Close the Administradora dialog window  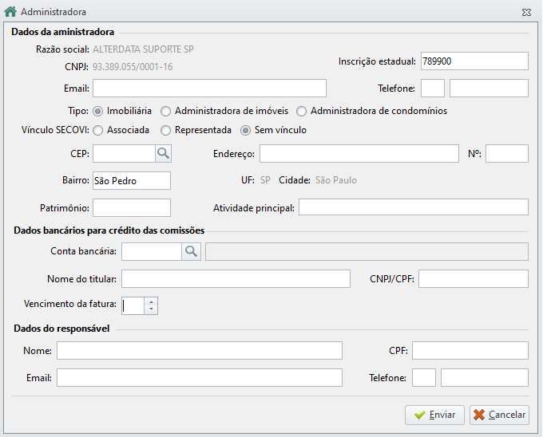pyautogui.click(x=526, y=13)
